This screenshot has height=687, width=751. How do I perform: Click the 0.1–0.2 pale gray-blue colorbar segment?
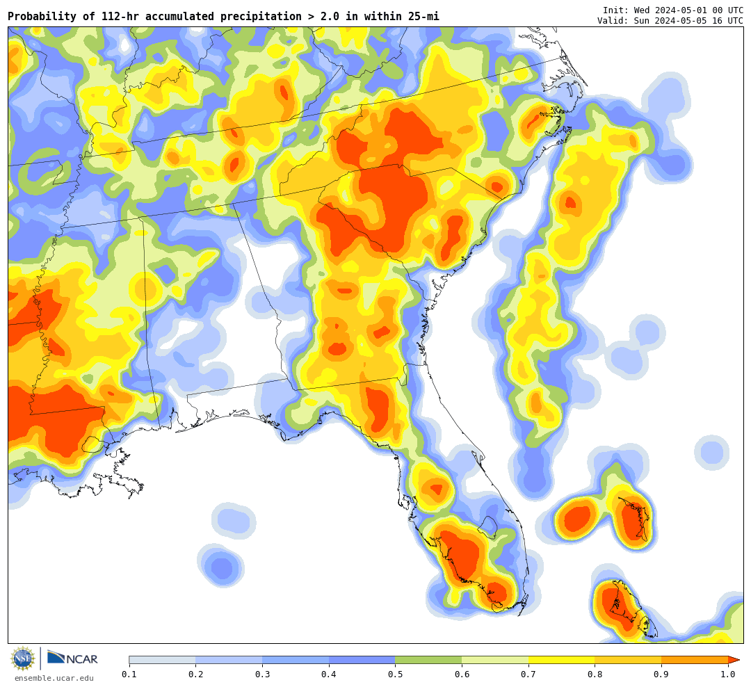pyautogui.click(x=162, y=660)
